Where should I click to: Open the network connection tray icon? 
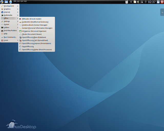[142, 2]
